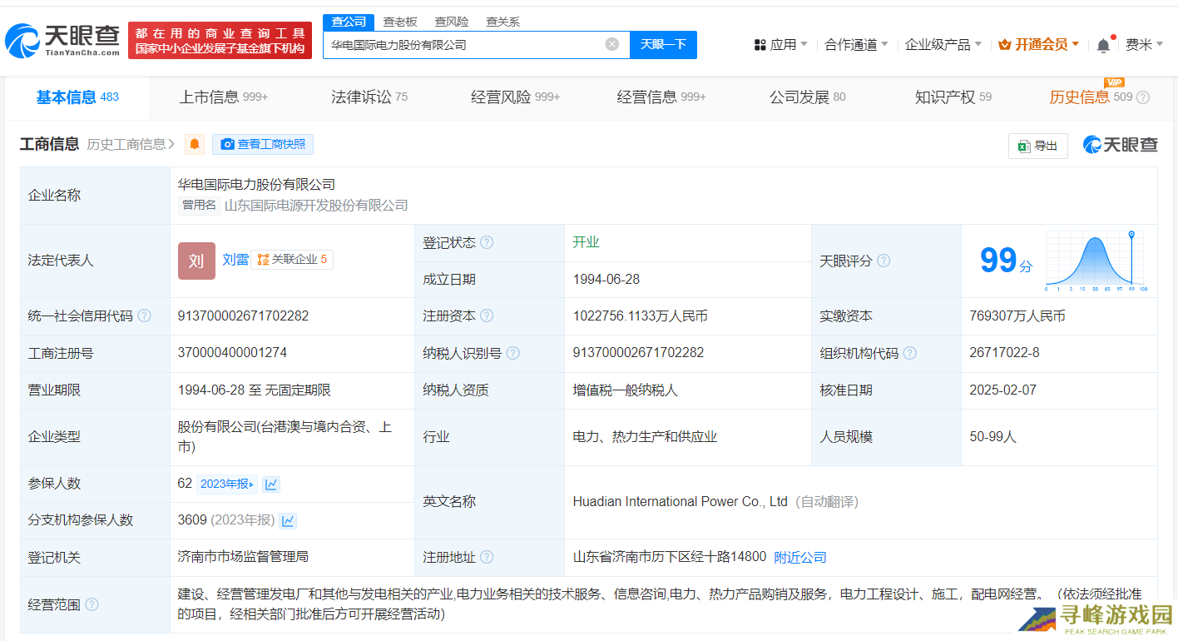
Task: Click the 经营范围 help icon
Action: (92, 604)
